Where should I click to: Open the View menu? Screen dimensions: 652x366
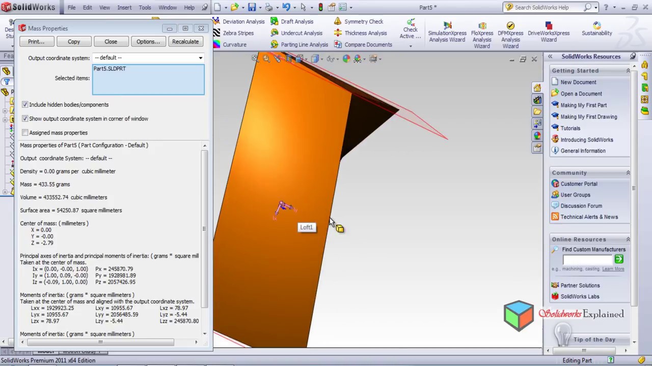104,8
